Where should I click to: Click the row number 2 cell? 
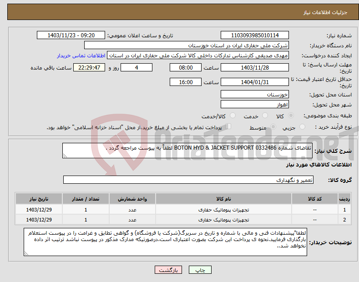344,220
